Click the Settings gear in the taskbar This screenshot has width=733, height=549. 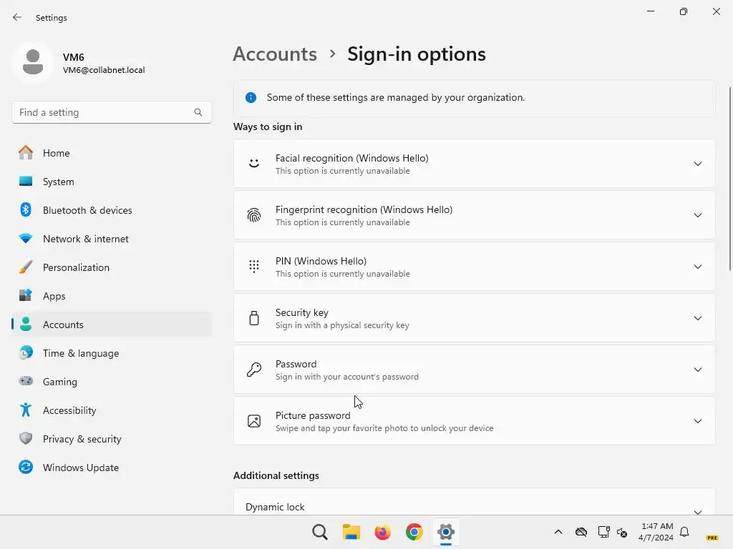pos(445,532)
